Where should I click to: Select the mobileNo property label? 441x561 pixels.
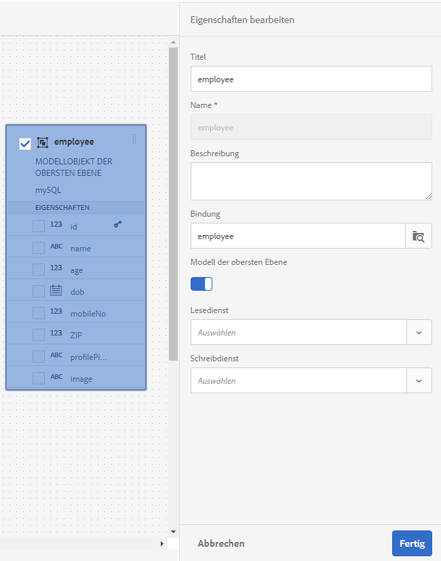click(88, 314)
